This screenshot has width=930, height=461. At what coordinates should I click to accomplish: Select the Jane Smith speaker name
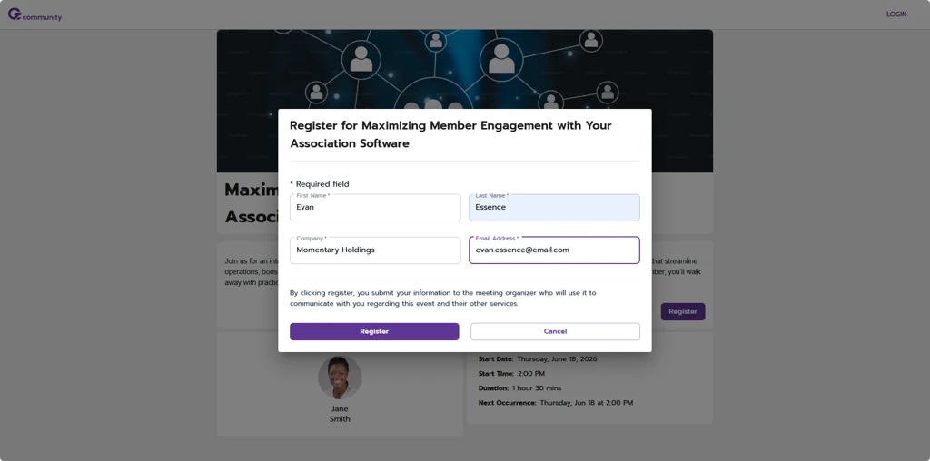point(340,414)
